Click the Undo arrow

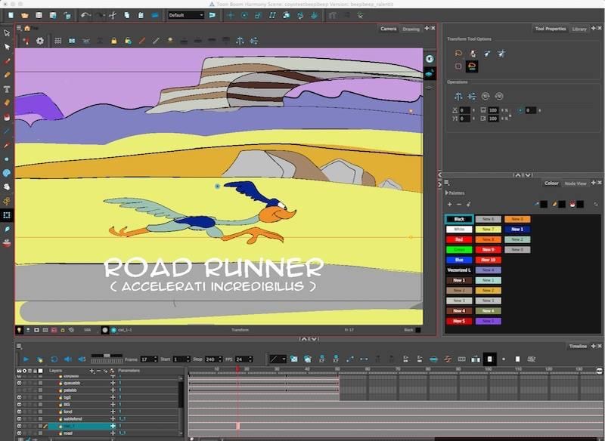pos(85,15)
